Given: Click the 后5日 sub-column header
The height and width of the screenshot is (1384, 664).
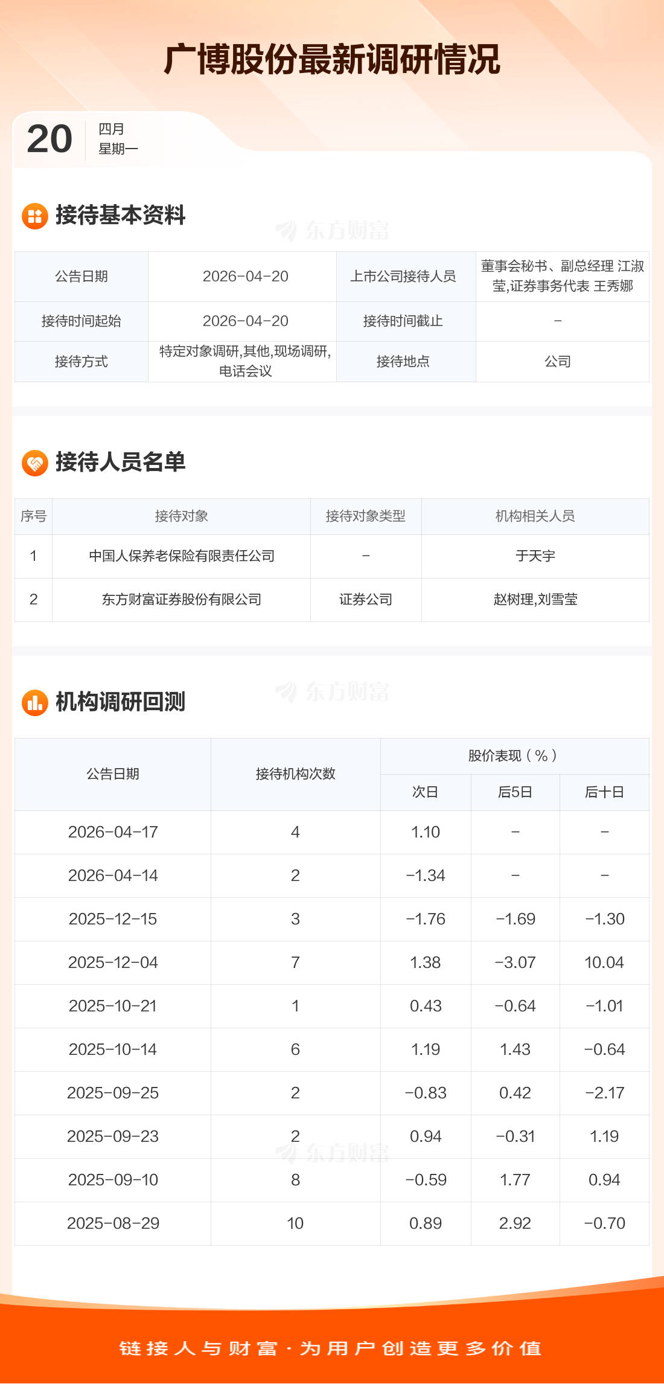Looking at the screenshot, I should [x=516, y=792].
